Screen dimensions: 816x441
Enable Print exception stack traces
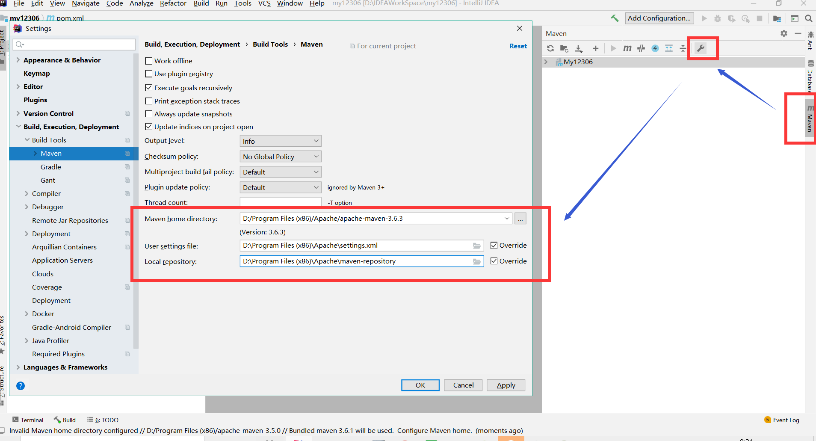(x=149, y=101)
